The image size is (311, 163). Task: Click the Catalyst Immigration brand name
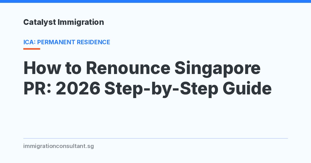[x=63, y=23]
